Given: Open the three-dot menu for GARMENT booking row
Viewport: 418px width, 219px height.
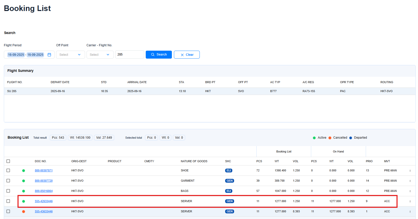Looking at the screenshot, I should tap(410, 181).
